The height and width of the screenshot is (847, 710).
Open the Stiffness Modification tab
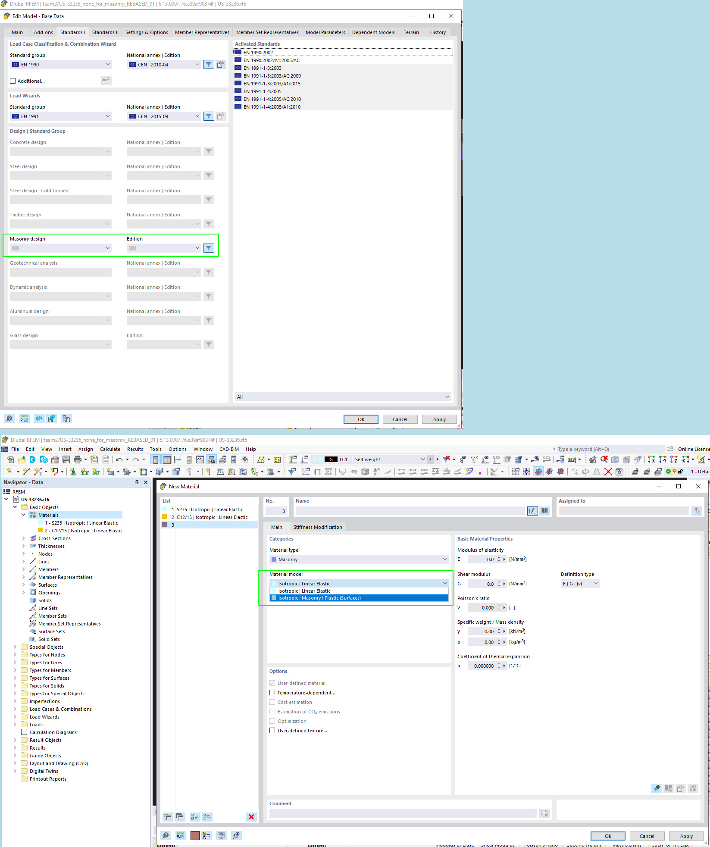(318, 527)
